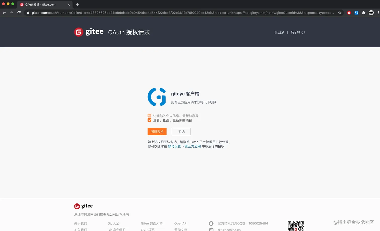Click the Gitee logo in the header

(89, 32)
